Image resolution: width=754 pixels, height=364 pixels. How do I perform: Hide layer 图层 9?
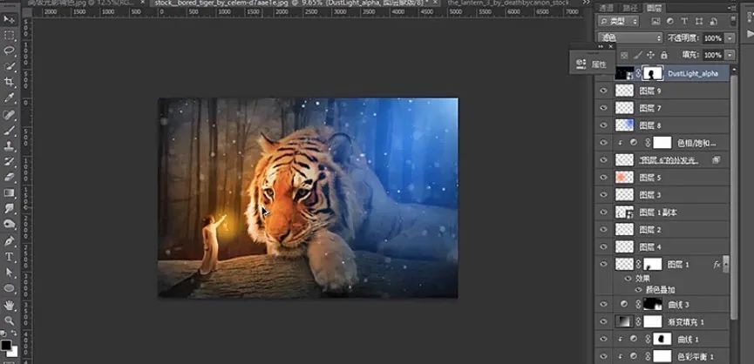pyautogui.click(x=603, y=90)
